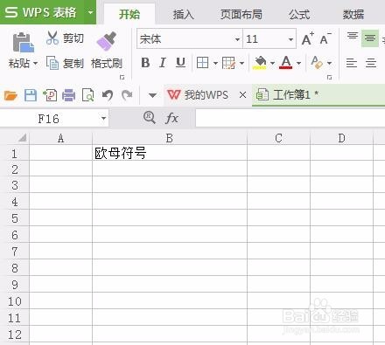Open the font size dropdown

point(290,39)
